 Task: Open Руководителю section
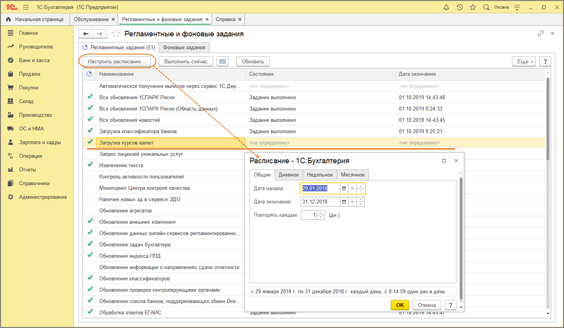click(37, 47)
